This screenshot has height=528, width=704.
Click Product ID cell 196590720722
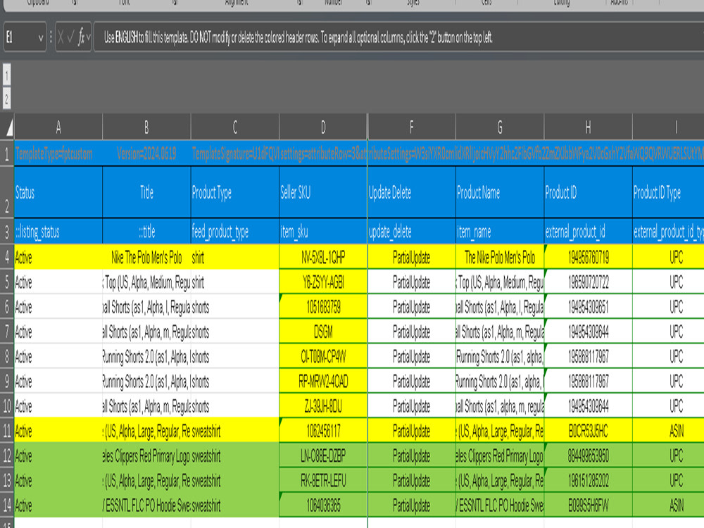click(588, 282)
